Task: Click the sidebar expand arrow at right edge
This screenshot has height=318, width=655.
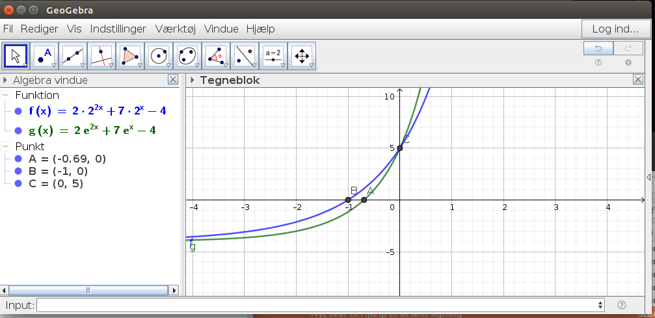Action: click(648, 177)
